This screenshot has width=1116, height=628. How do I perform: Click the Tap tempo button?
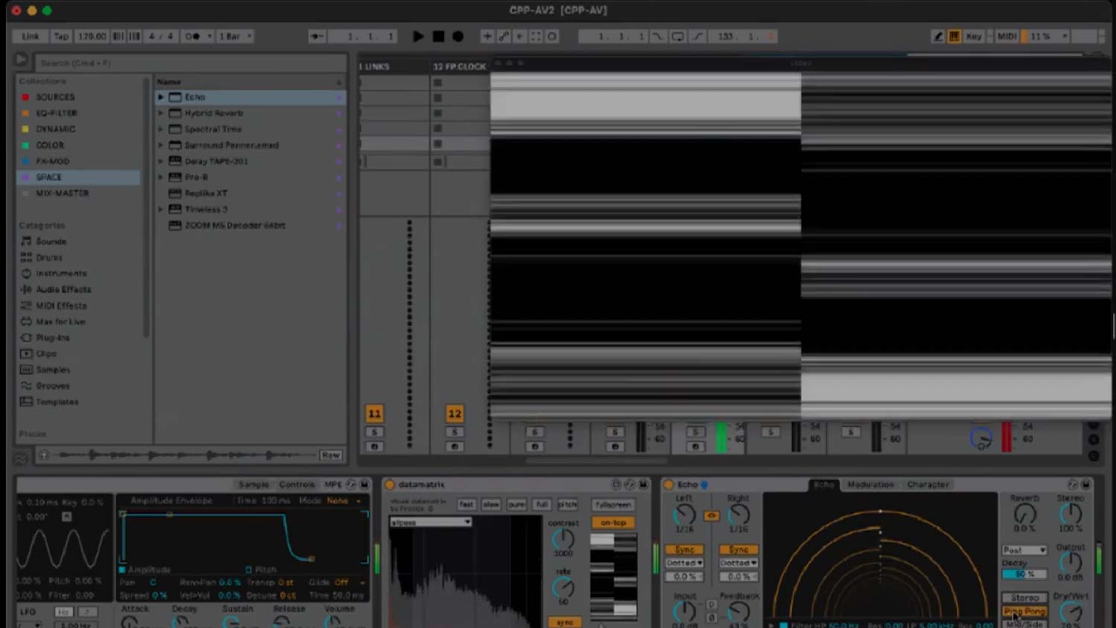point(61,36)
